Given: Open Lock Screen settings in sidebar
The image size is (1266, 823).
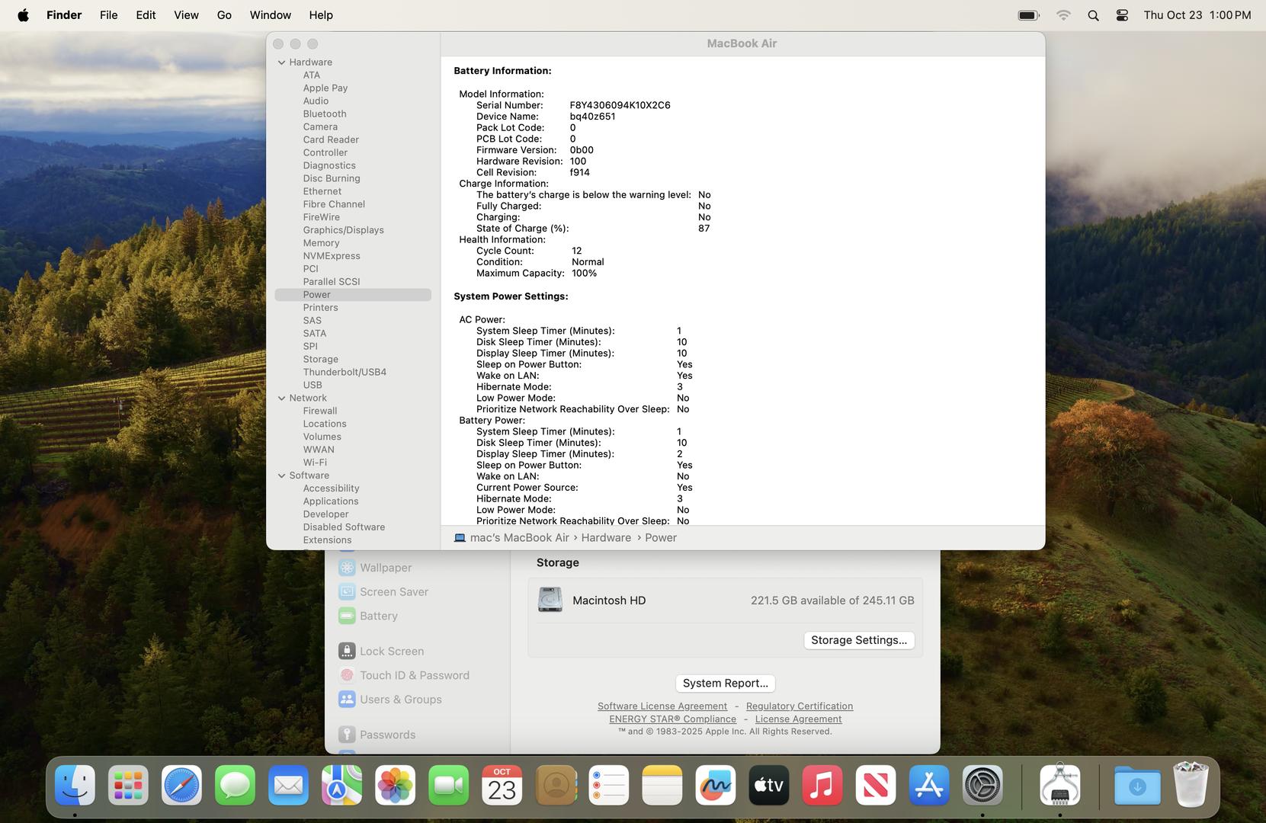Looking at the screenshot, I should click(x=391, y=652).
